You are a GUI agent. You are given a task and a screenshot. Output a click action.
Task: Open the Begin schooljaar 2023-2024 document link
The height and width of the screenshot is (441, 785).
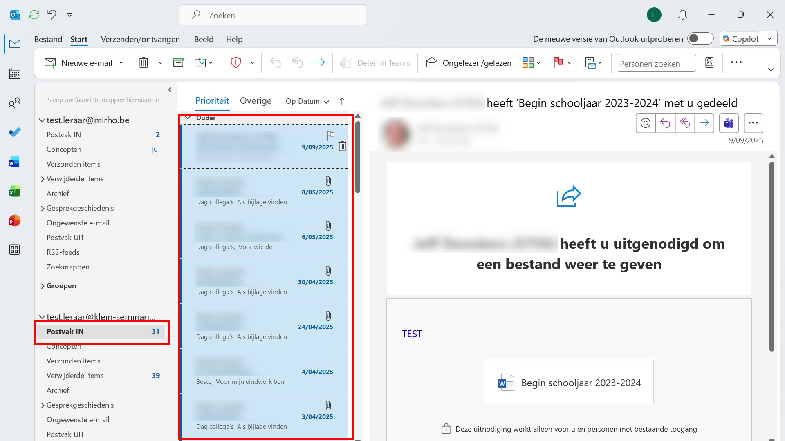click(x=581, y=383)
